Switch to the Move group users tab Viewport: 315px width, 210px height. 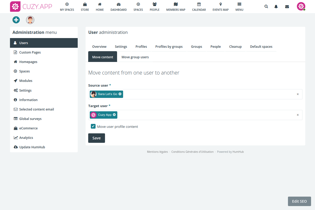pos(135,57)
